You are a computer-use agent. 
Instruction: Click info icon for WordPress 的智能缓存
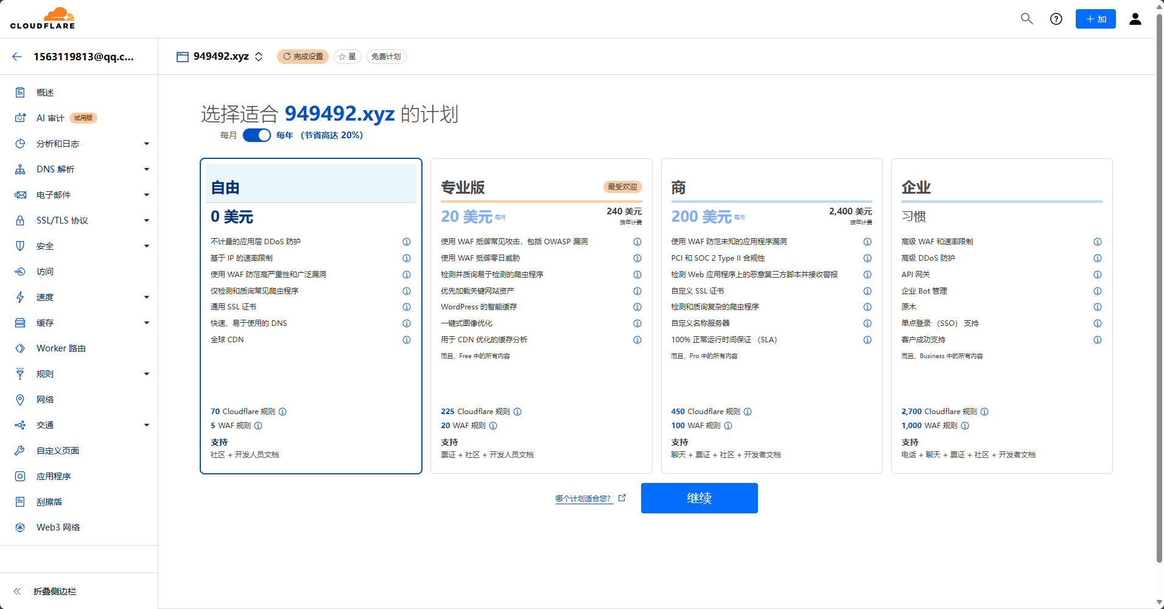pos(637,307)
